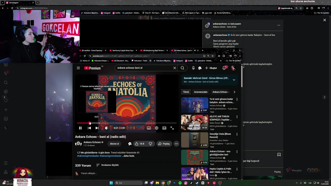Open Gokceland - Twitch bookmark

(140, 61)
